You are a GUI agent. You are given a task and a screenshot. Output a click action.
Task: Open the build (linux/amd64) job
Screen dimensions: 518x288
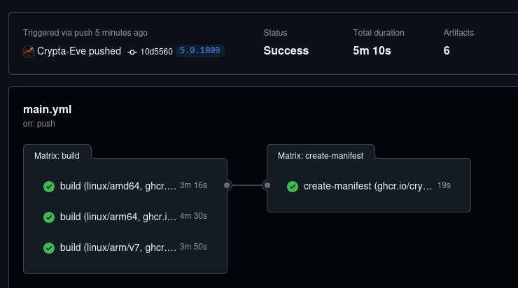click(118, 187)
